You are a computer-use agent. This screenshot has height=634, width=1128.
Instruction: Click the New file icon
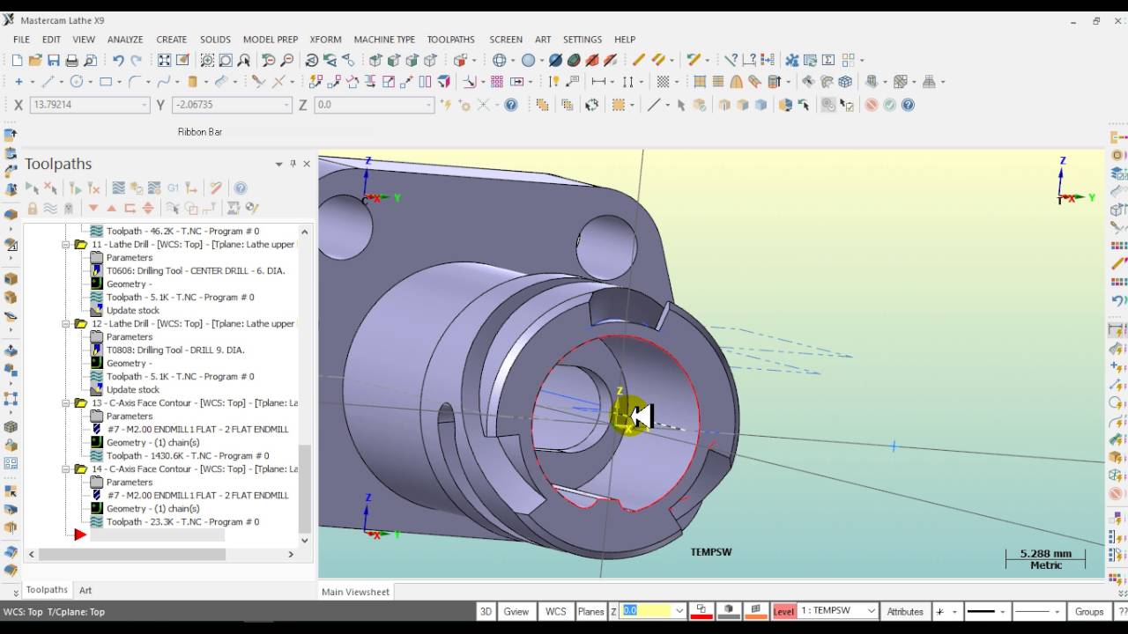tap(17, 61)
